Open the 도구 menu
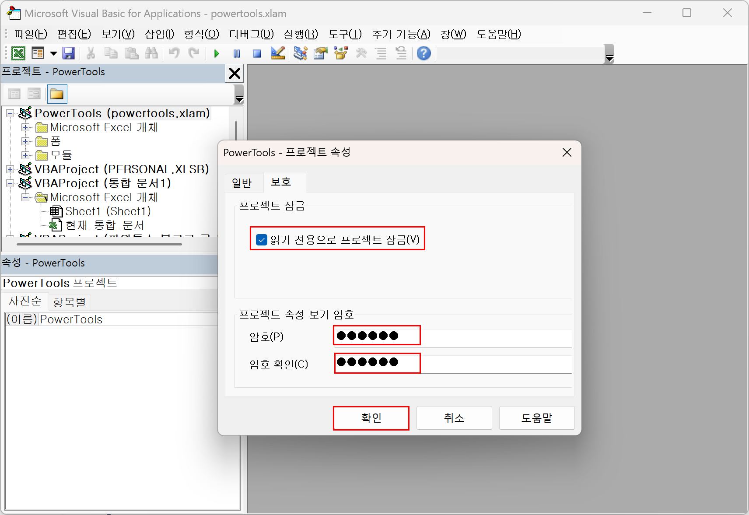The height and width of the screenshot is (515, 749). point(345,34)
